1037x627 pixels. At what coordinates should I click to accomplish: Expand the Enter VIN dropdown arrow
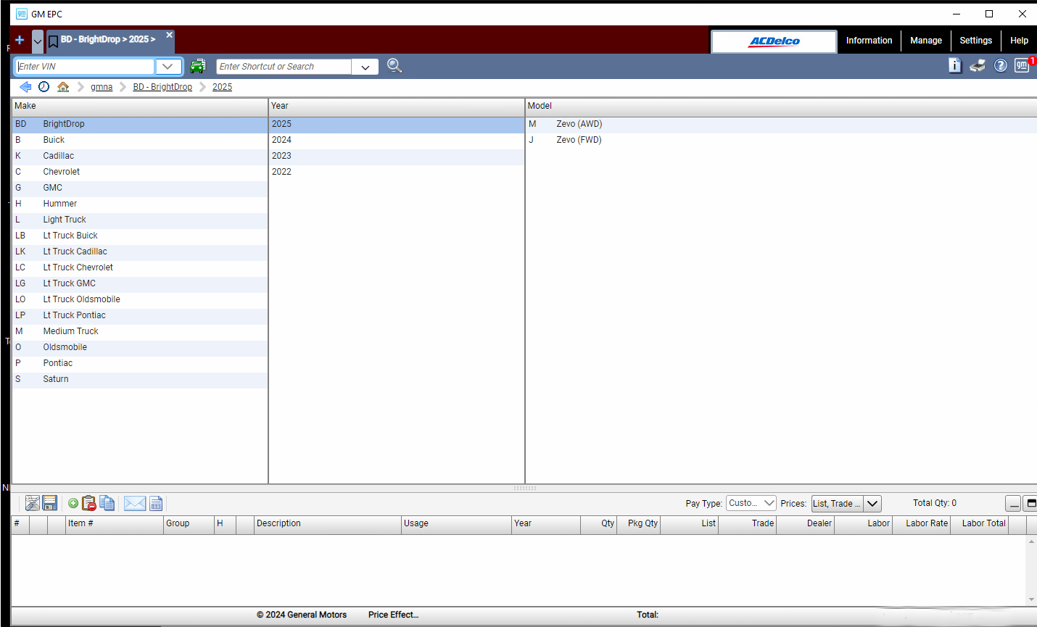[168, 67]
